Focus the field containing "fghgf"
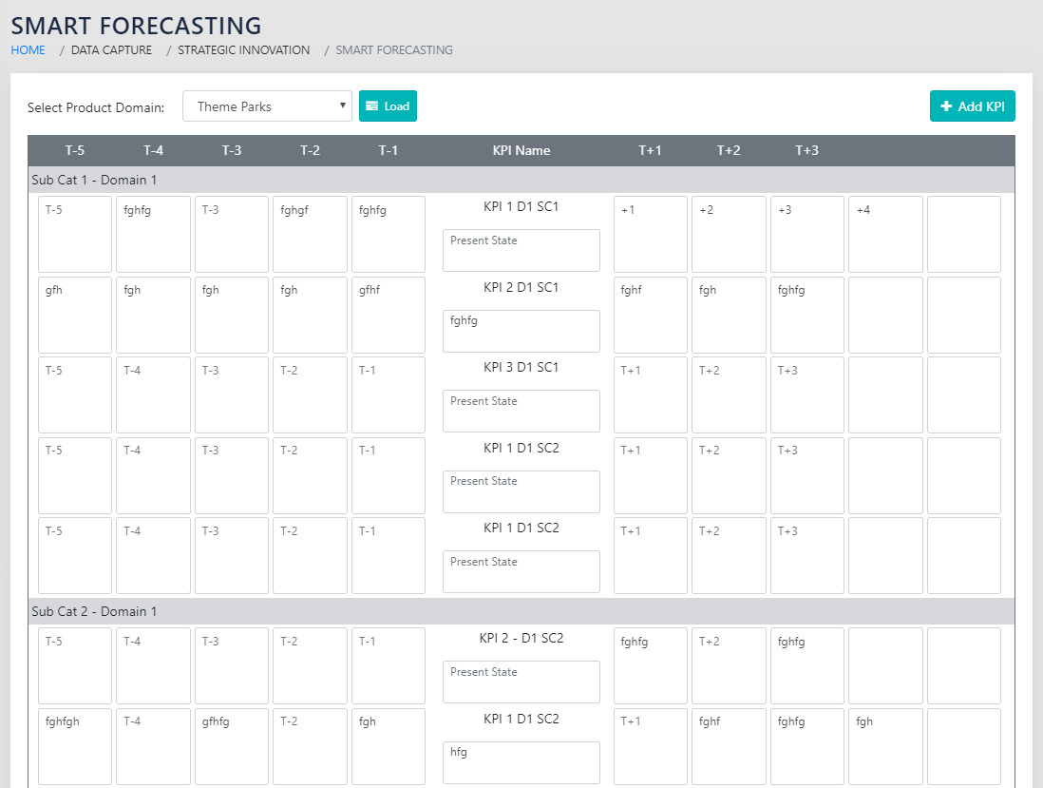The width and height of the screenshot is (1043, 788). click(x=310, y=234)
